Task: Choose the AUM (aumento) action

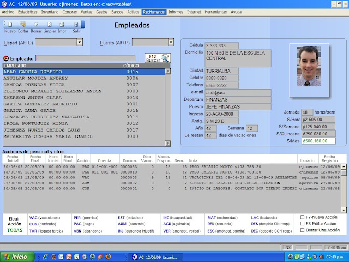Action: [131, 224]
